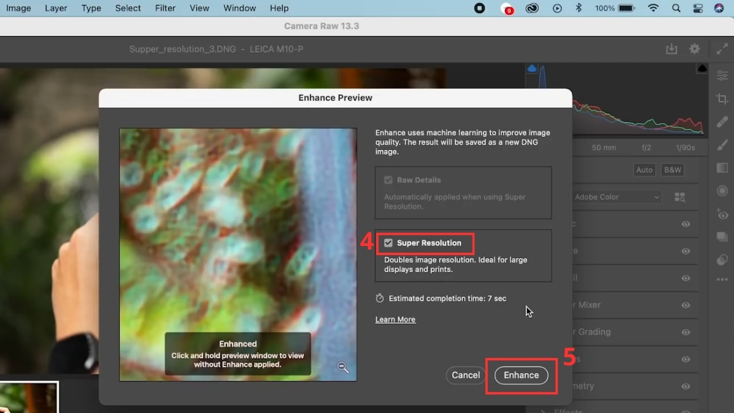Open the Snapshots panel icon
This screenshot has width=734, height=413.
722,237
